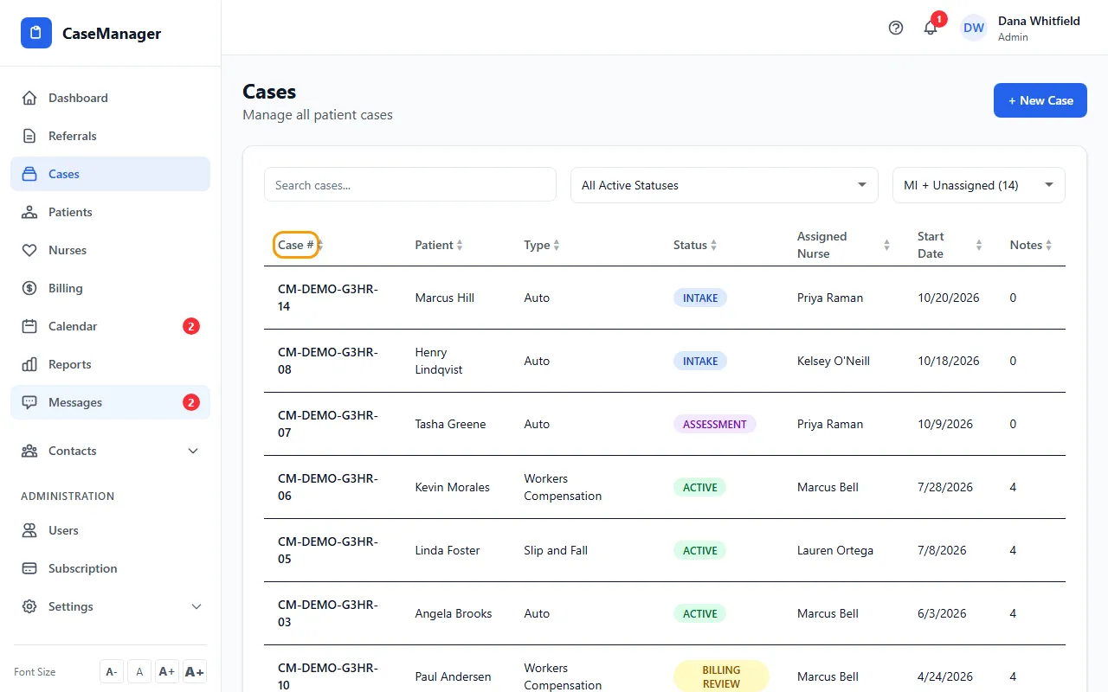Click the + New Case button
This screenshot has width=1108, height=692.
click(x=1040, y=100)
